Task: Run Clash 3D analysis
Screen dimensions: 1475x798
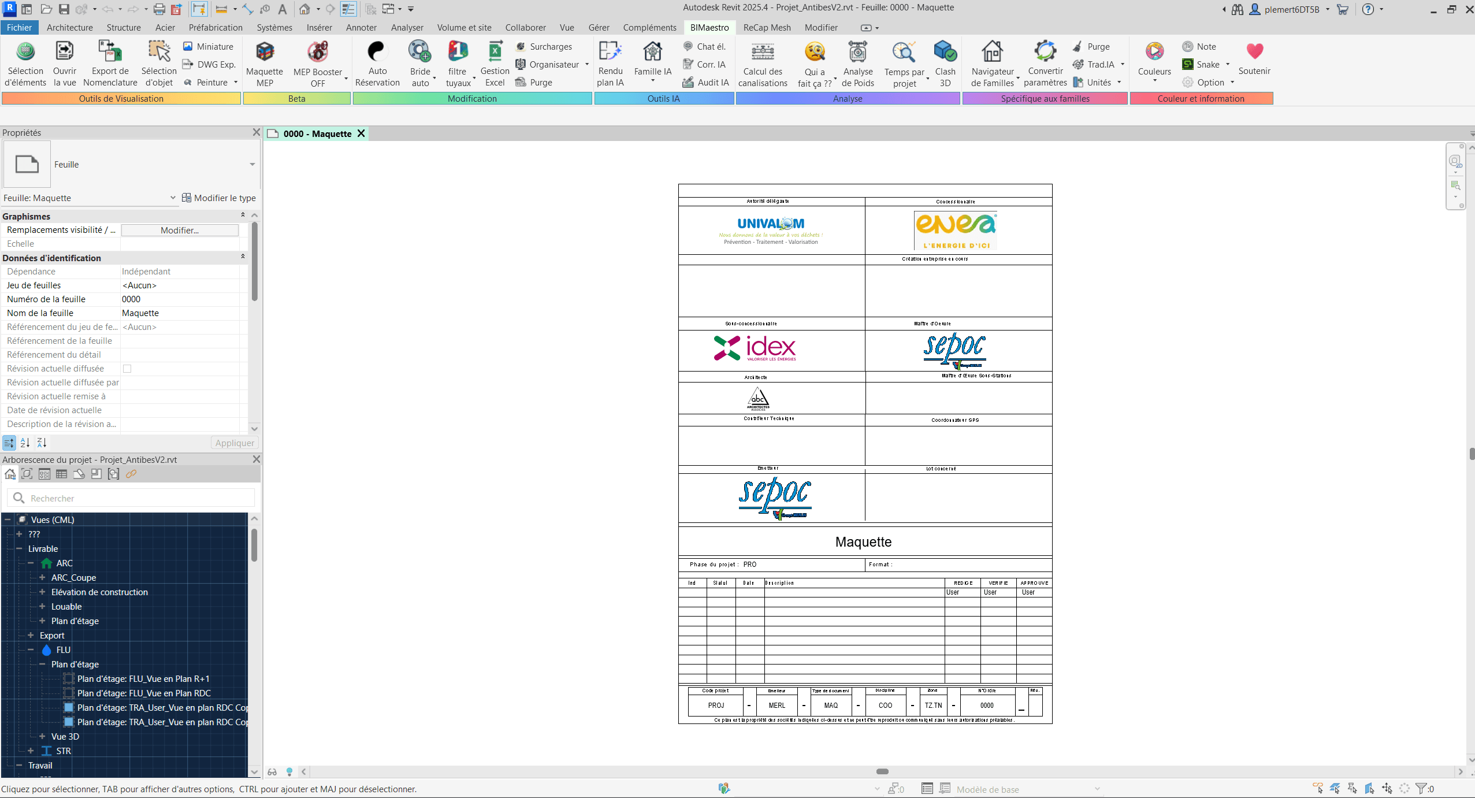Action: pyautogui.click(x=945, y=64)
